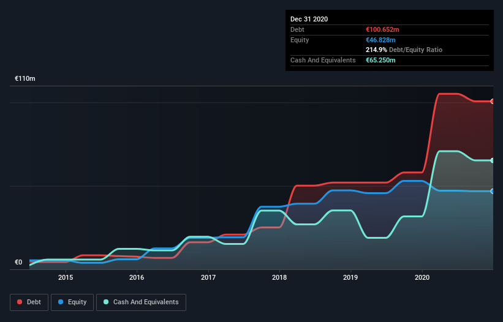This screenshot has width=503, height=322.
Task: Click the 214.9% Debt/Equity Ratio text
Action: [404, 50]
